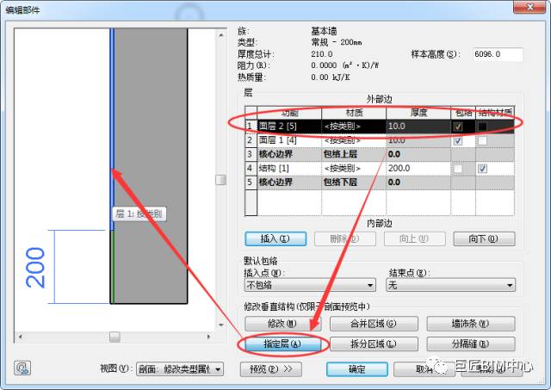Click the 分隔缝(R) button
The image size is (551, 390).
point(471,344)
